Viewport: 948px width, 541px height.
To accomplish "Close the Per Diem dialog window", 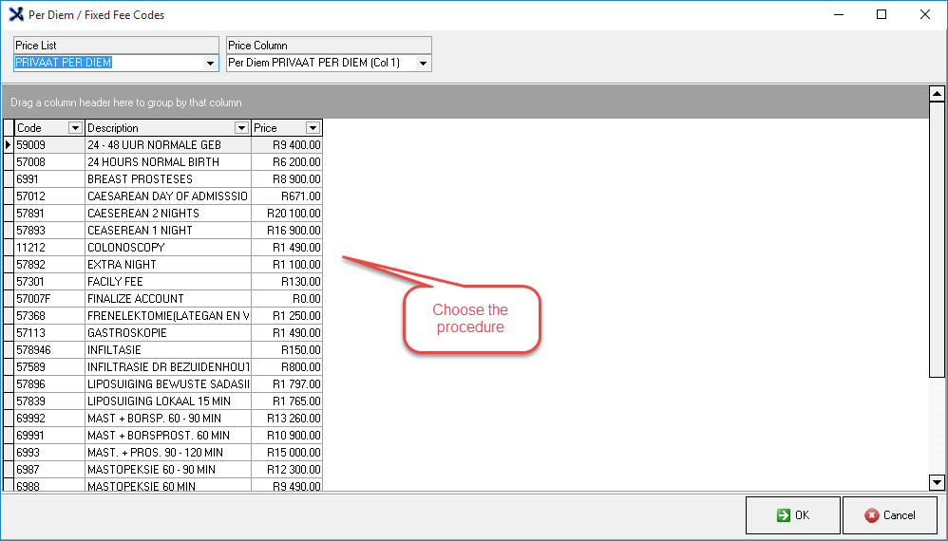I will 924,14.
